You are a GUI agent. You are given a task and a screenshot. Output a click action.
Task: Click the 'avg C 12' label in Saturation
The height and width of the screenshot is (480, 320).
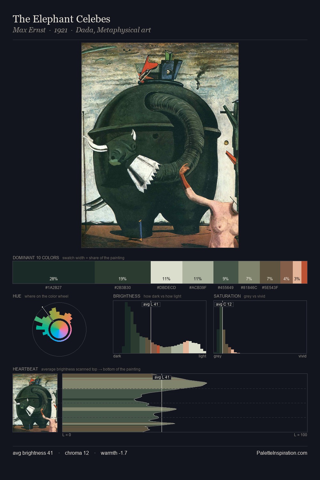click(224, 304)
